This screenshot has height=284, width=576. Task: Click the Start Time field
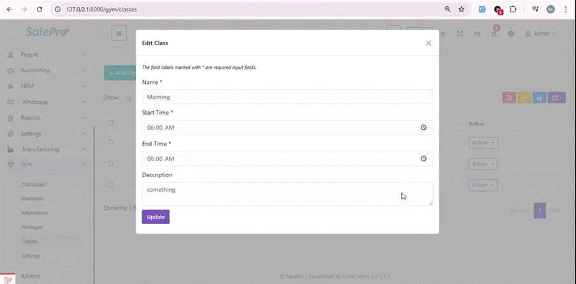point(281,127)
